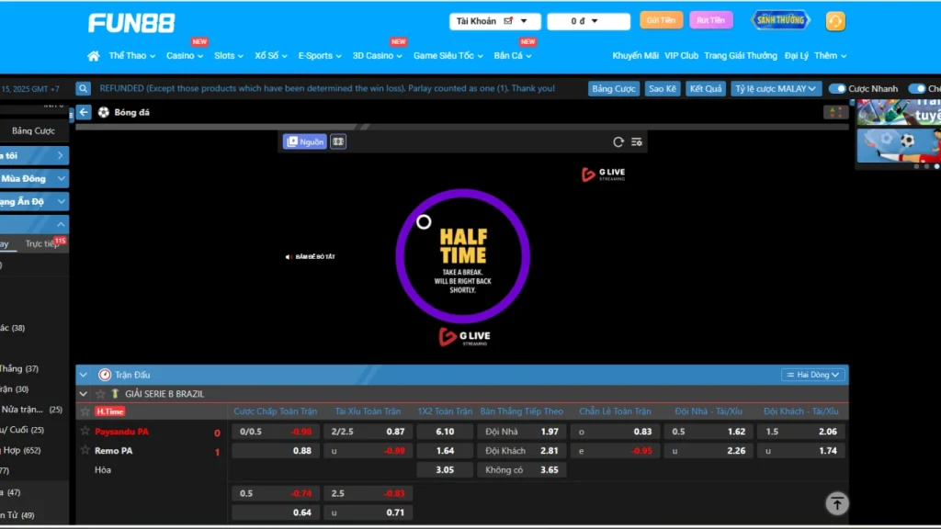Screen dimensions: 941x529
Task: Open the Thể Thao menu
Action: 131,56
